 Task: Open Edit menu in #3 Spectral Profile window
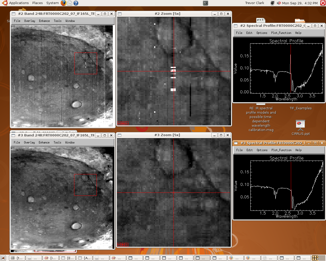click(250, 150)
